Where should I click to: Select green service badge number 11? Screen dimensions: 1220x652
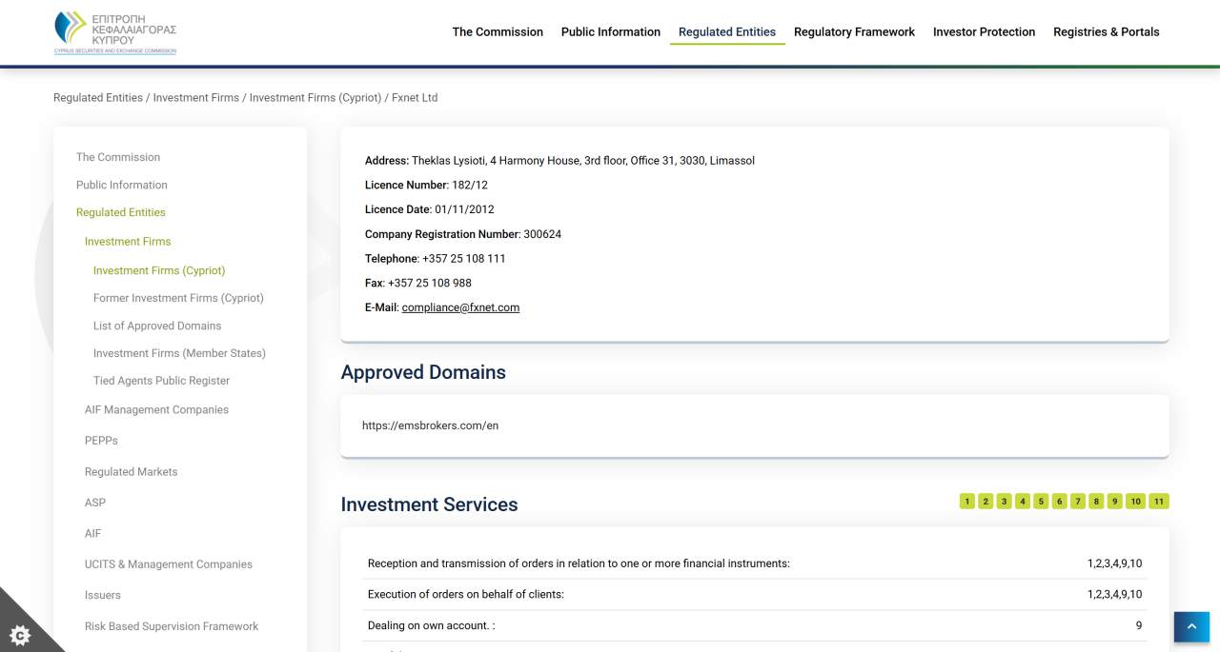click(1159, 501)
